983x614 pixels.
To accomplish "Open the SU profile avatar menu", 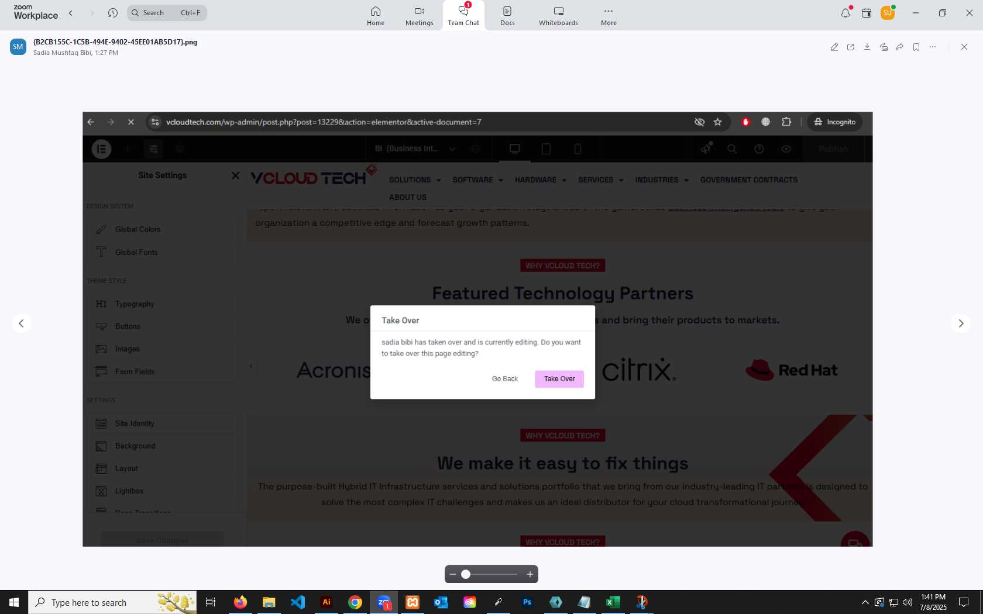I will point(888,13).
